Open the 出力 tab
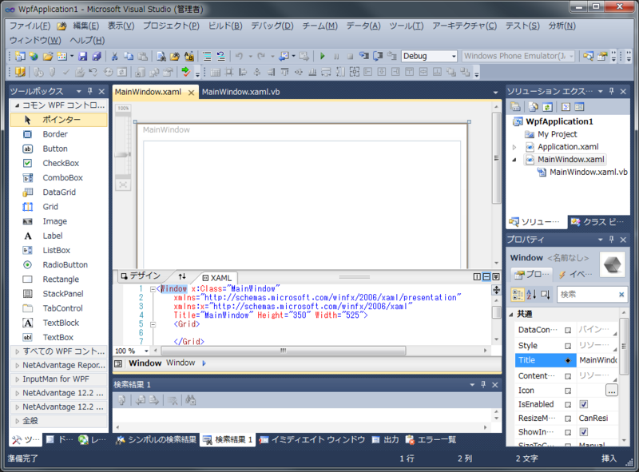The height and width of the screenshot is (472, 639). pyautogui.click(x=386, y=440)
